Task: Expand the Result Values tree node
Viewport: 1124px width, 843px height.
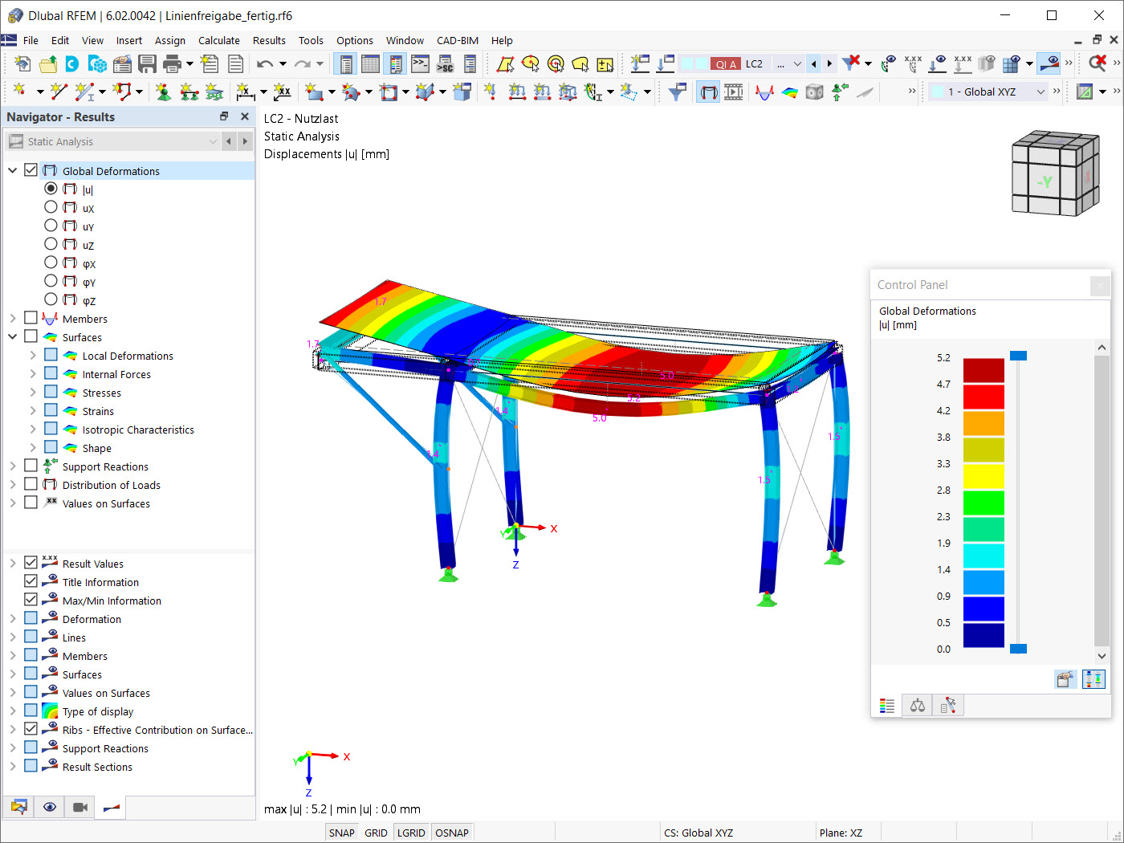Action: click(12, 563)
